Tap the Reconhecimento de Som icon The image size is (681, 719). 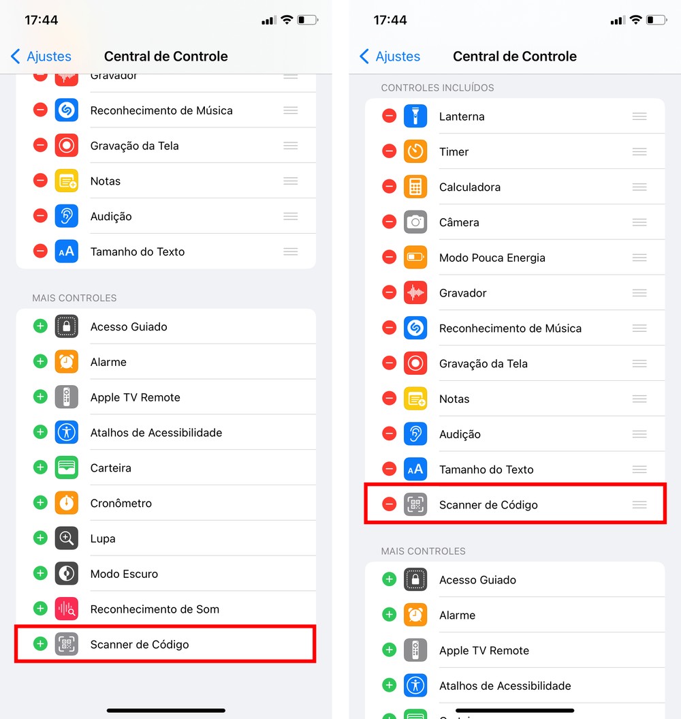pyautogui.click(x=67, y=609)
